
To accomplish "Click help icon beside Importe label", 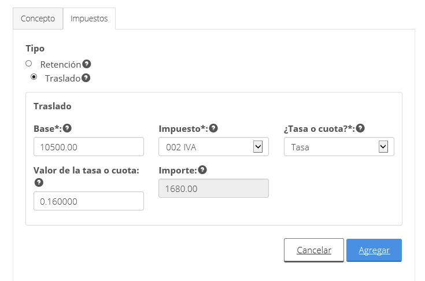I will [x=202, y=170].
